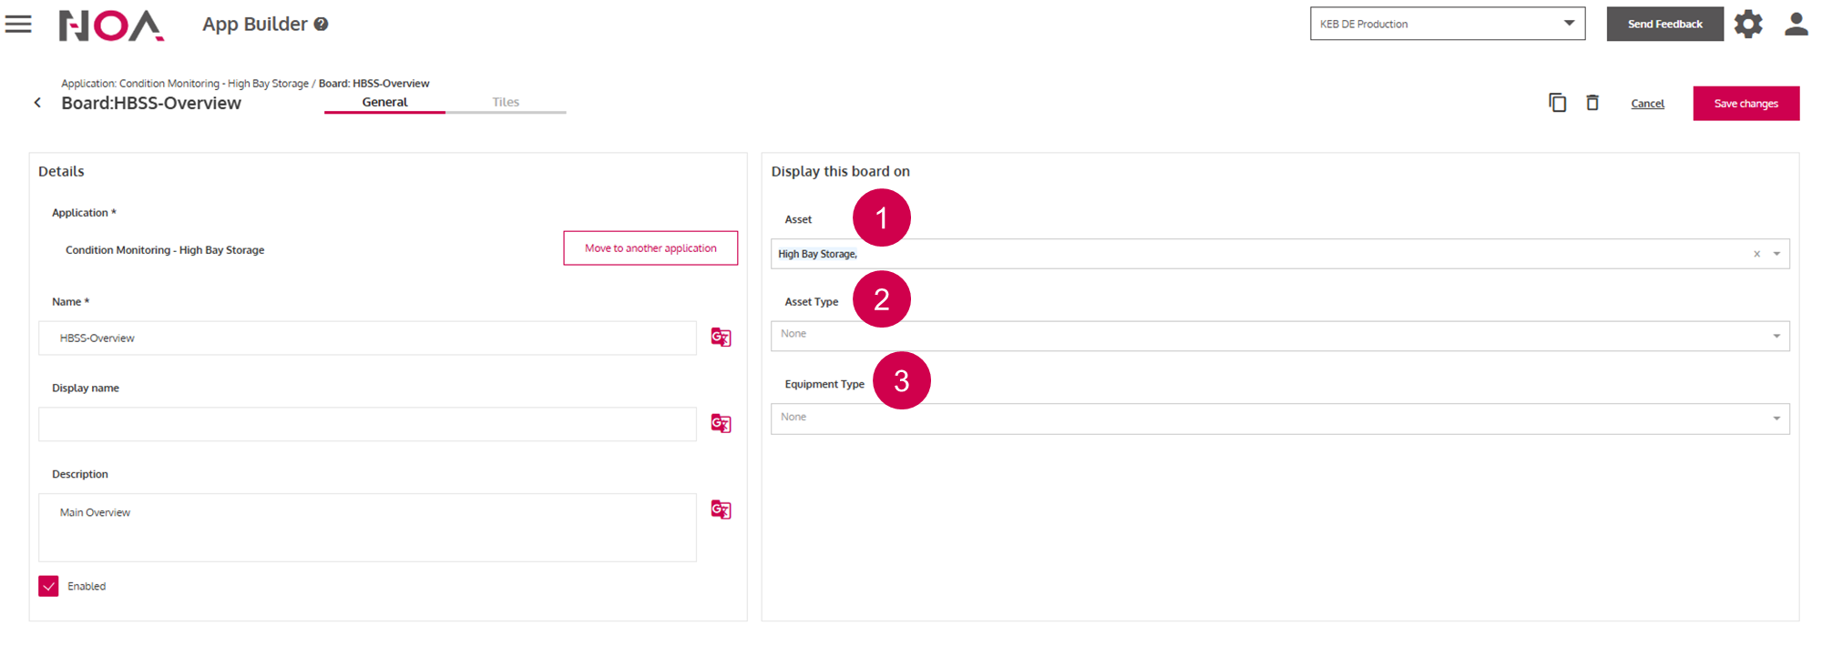Translate the Description field
Screen dimensions: 1822x656
pyautogui.click(x=721, y=510)
